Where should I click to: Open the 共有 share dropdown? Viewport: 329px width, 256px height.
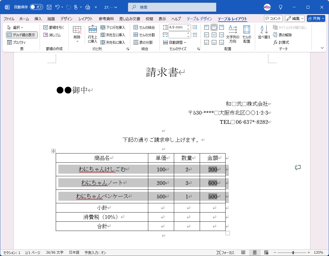[316, 18]
